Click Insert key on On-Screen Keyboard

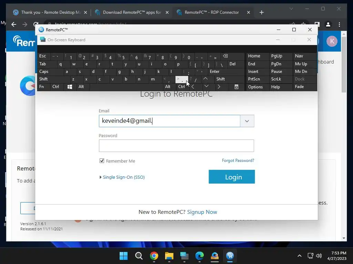258,71
